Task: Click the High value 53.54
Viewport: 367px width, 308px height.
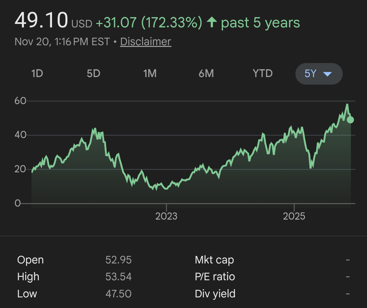Action: [x=118, y=277]
